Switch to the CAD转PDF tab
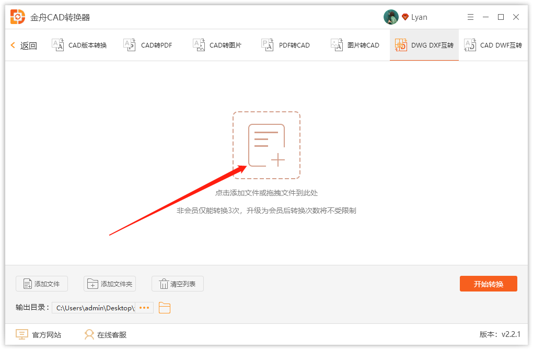The image size is (533, 350). [148, 45]
